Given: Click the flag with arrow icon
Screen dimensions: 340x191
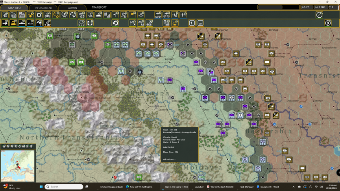Looking at the screenshot, I should click(132, 23).
